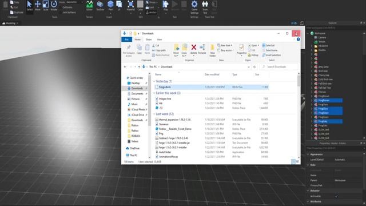Open the Easy access dropdown in File Explorer
Image resolution: width=366 pixels, height=206 pixels.
coord(225,50)
